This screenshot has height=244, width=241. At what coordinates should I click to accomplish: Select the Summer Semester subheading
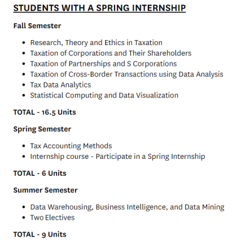tap(45, 190)
